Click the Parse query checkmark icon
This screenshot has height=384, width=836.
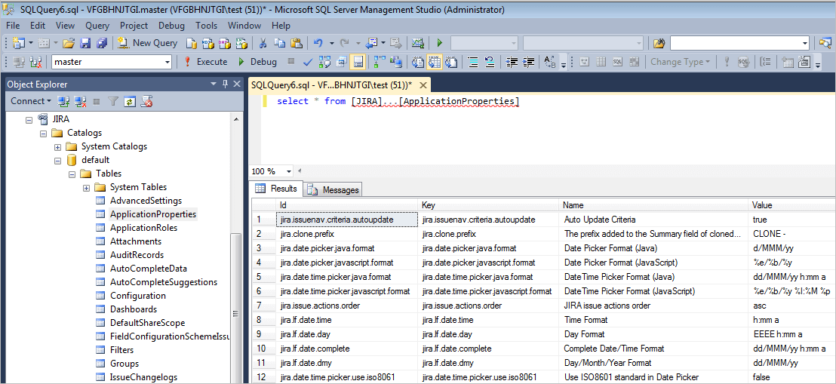click(308, 62)
